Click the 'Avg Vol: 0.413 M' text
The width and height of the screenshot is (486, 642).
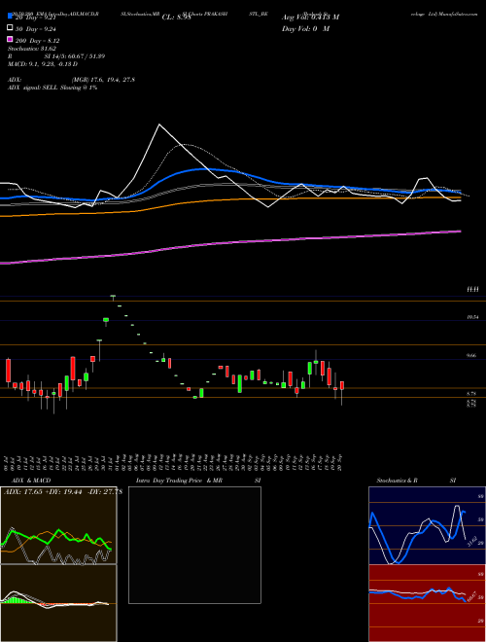[310, 18]
